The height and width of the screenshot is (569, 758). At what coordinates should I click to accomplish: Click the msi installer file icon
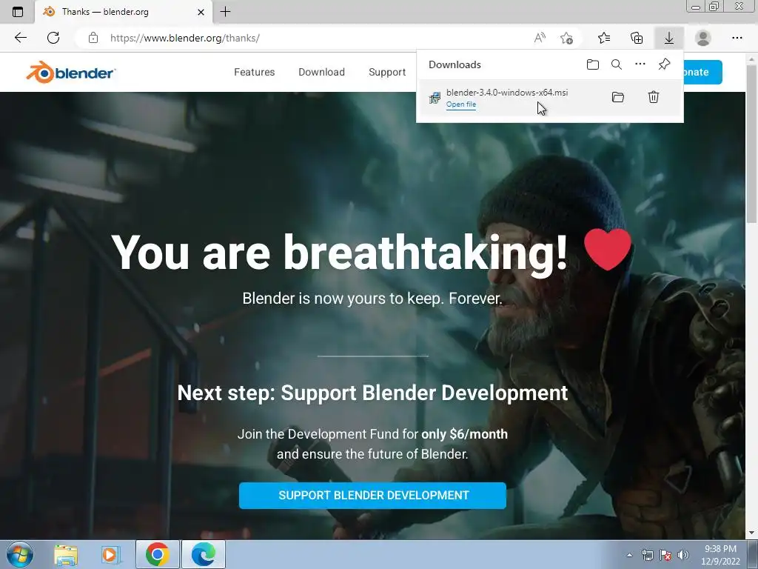pyautogui.click(x=435, y=98)
